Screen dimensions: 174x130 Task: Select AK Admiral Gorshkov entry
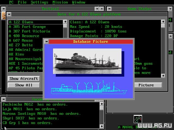pyautogui.click(x=26, y=50)
